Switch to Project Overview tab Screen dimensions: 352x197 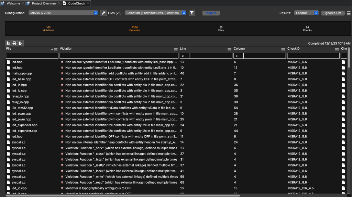click(x=44, y=3)
